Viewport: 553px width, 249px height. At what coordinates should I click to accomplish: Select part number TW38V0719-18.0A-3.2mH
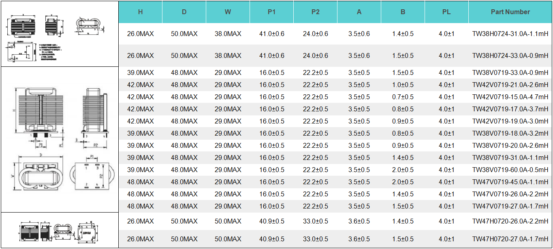pos(510,134)
